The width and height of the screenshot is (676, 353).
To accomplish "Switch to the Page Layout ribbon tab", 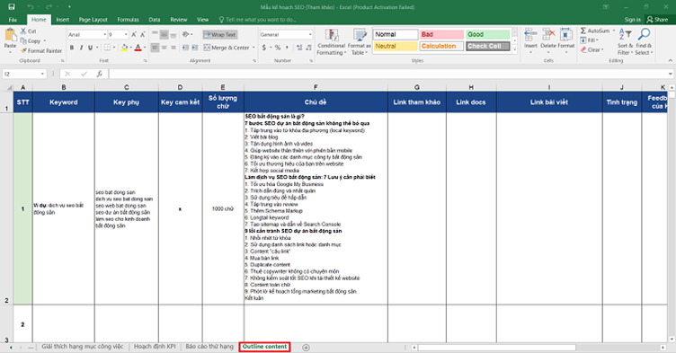I will pyautogui.click(x=93, y=20).
